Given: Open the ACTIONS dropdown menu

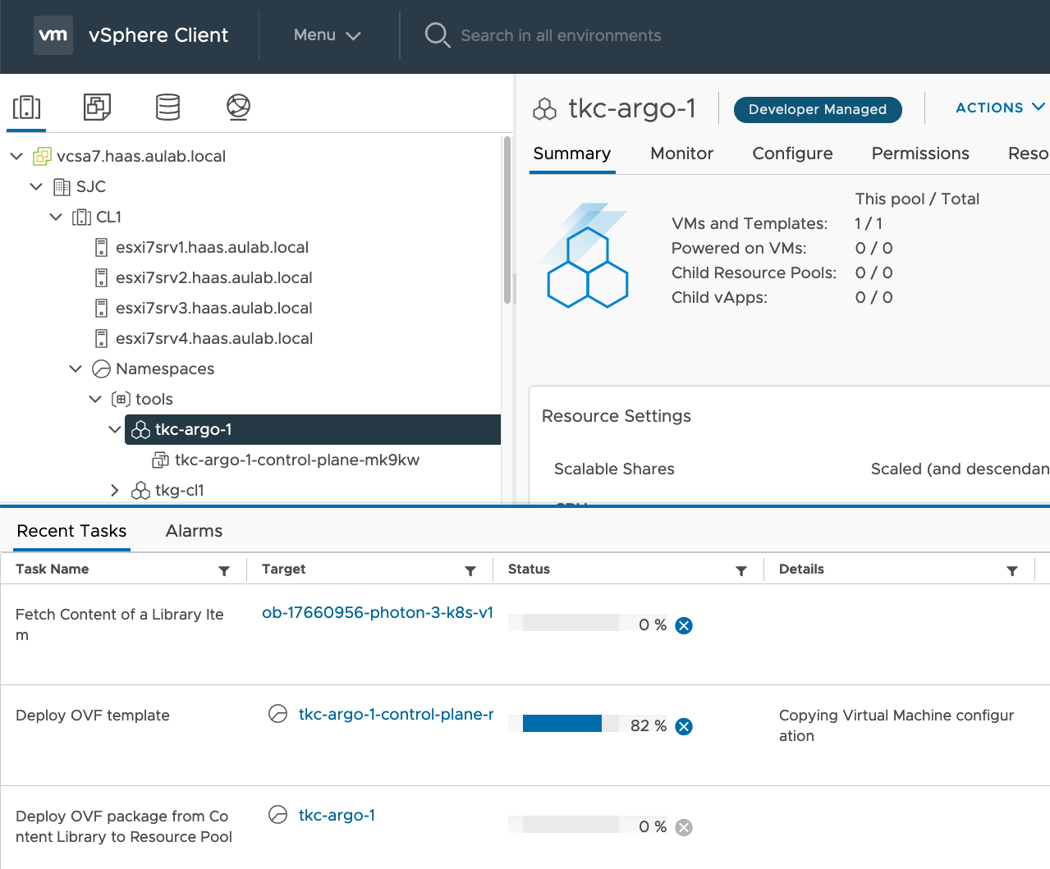Looking at the screenshot, I should click(x=998, y=107).
